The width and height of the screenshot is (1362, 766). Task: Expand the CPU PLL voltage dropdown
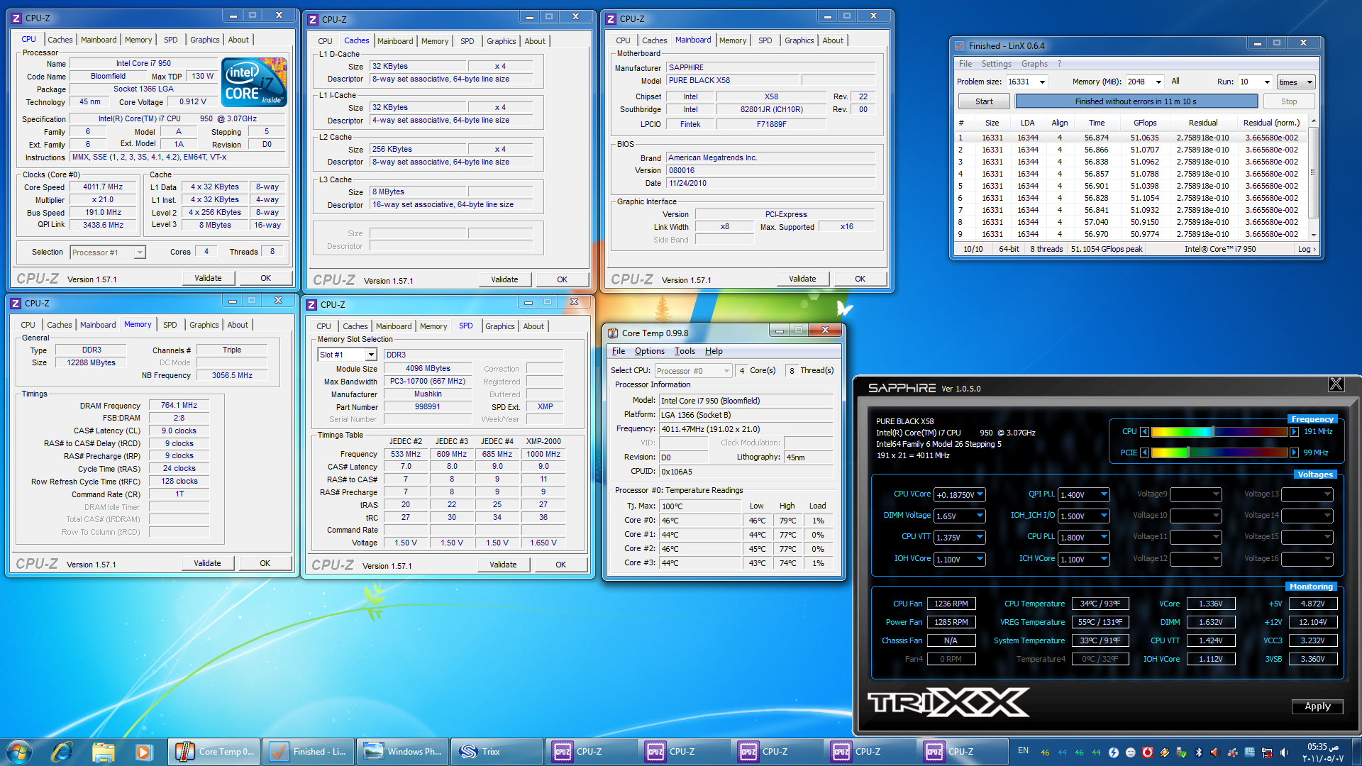1104,537
